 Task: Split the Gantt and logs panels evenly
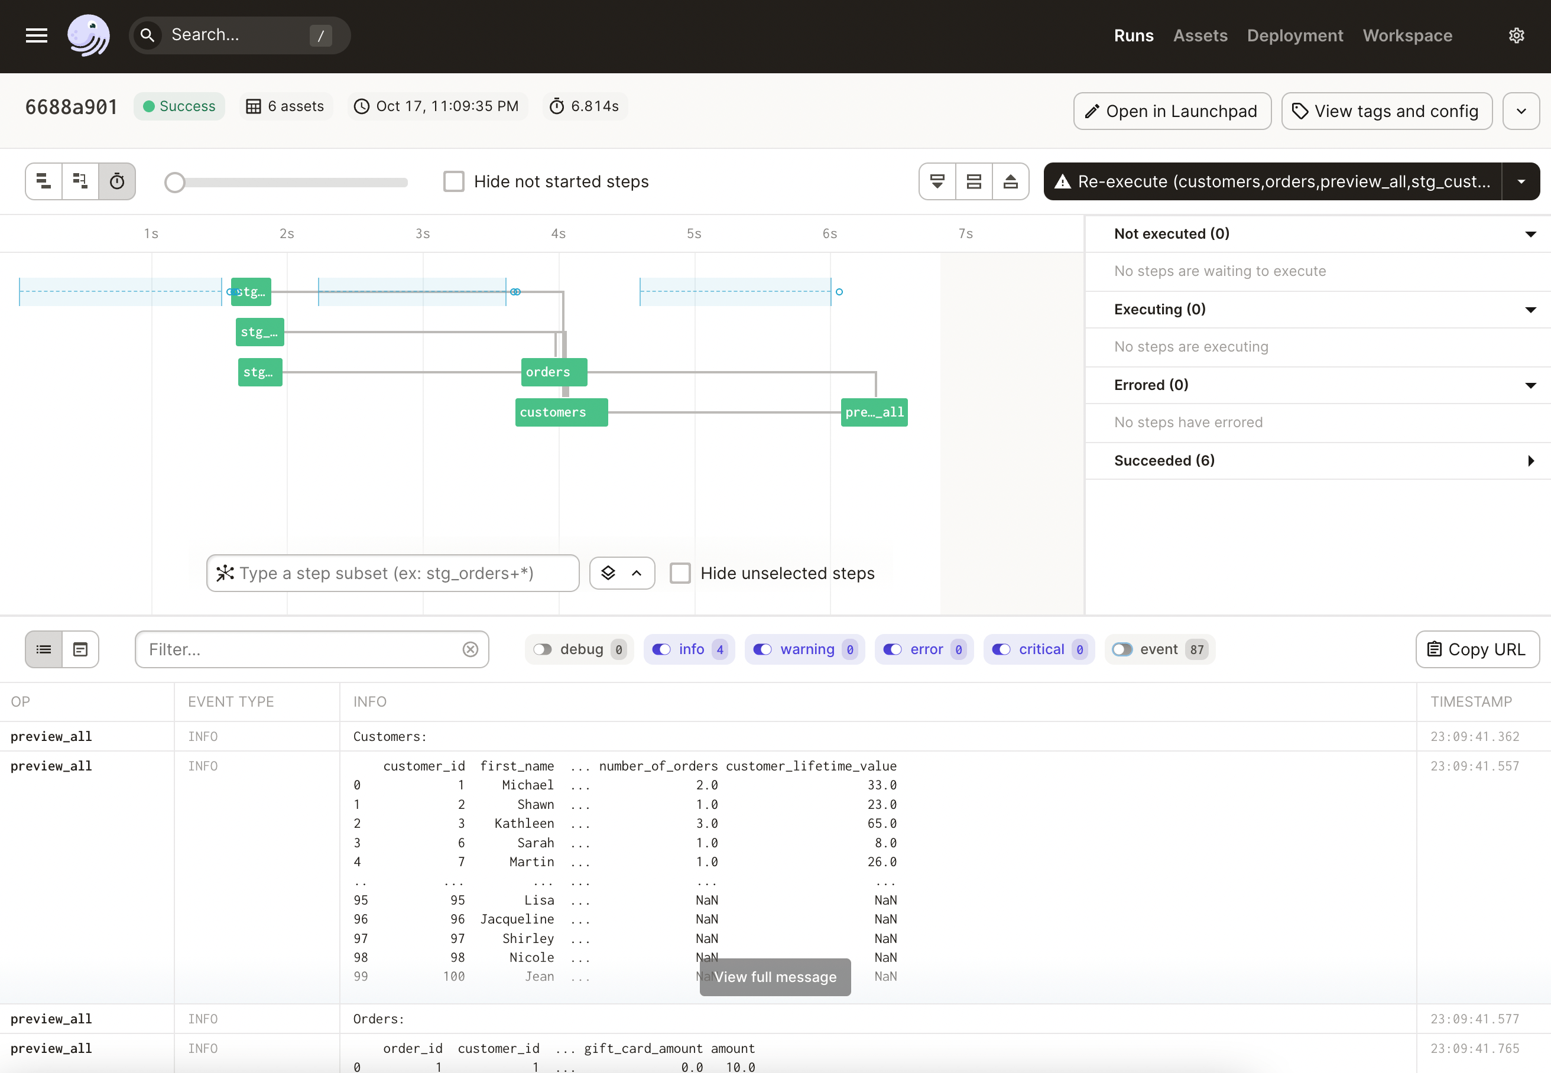[x=974, y=181]
